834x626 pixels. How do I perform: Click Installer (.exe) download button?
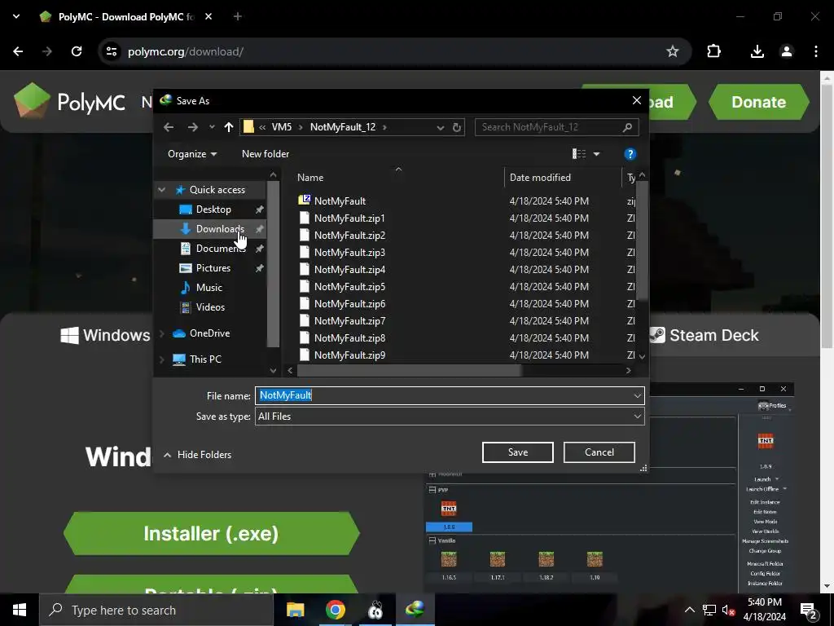coord(211,533)
